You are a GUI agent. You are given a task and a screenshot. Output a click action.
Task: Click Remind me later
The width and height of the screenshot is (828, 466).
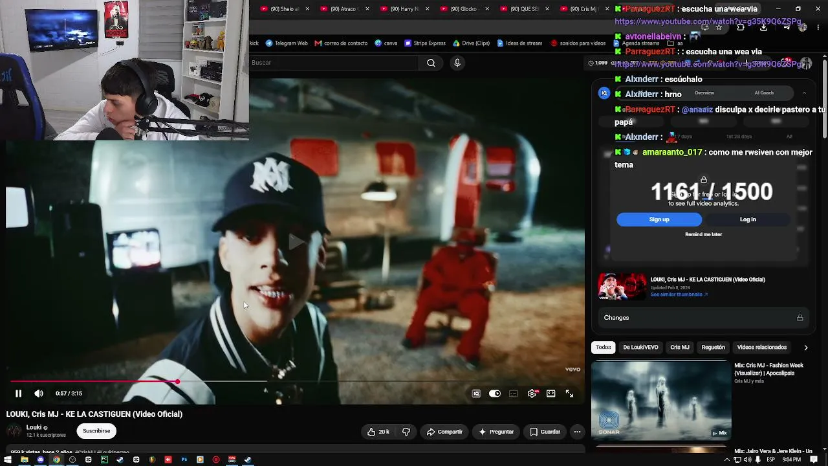tap(703, 234)
